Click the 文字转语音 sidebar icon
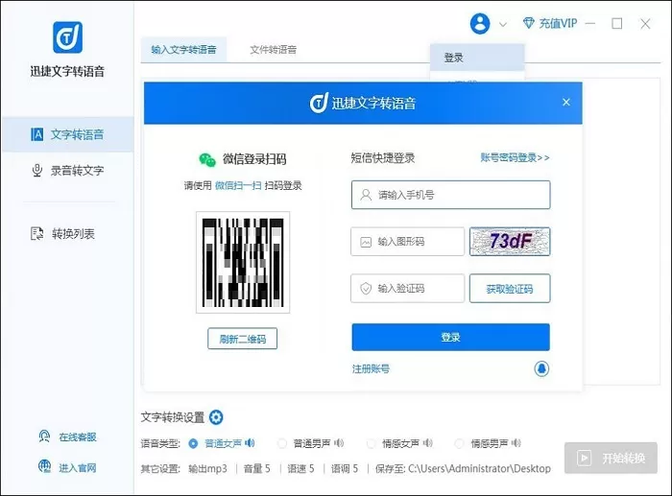Viewport: 672px width, 496px height. click(x=37, y=134)
